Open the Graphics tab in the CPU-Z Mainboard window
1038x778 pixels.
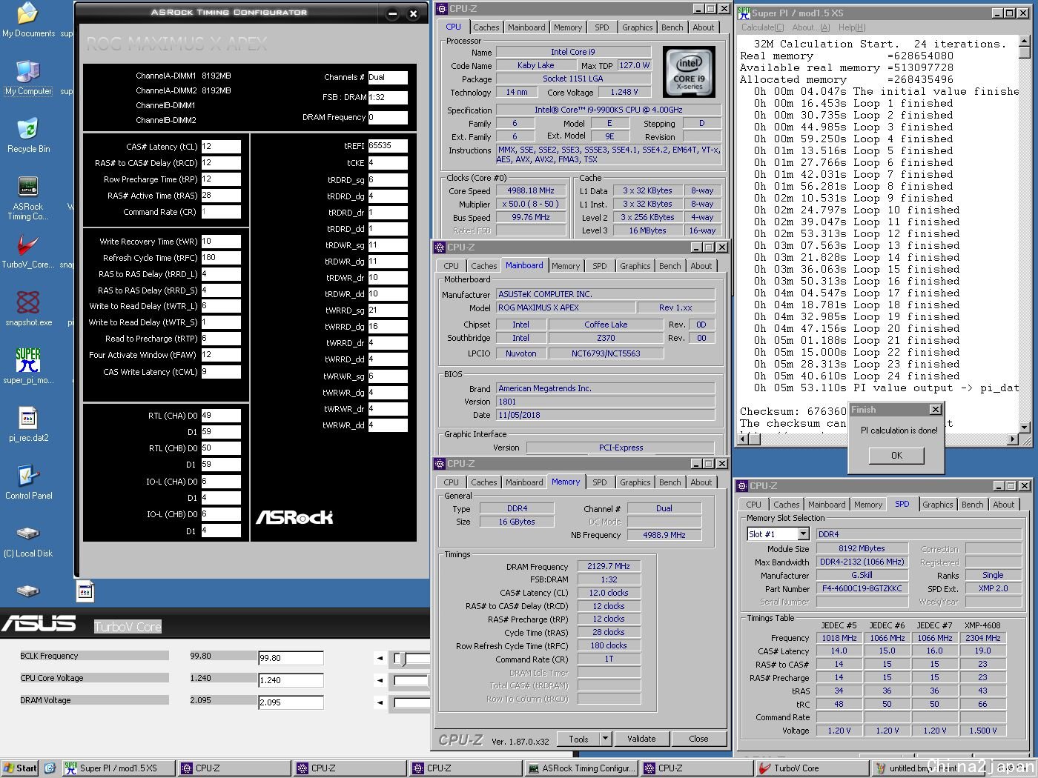pos(635,266)
